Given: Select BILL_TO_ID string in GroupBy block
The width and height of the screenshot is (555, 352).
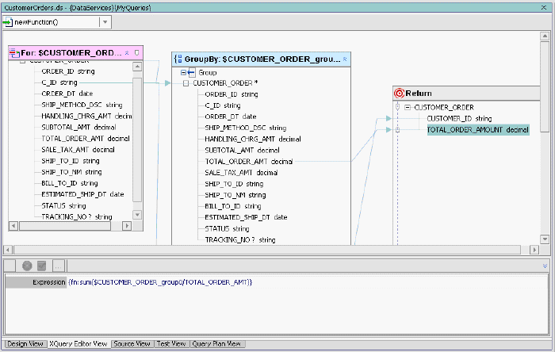Looking at the screenshot, I should tap(233, 206).
